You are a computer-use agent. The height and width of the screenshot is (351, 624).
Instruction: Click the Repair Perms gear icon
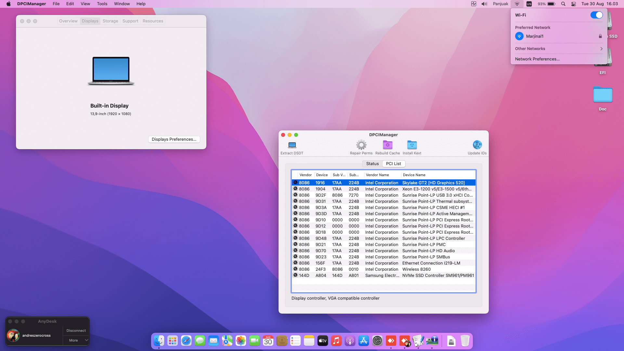361,145
